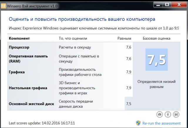The height and width of the screenshot is (128, 188).
Task: Click the 'Индекс Exprerience Windows' description line
Action: (x=94, y=28)
